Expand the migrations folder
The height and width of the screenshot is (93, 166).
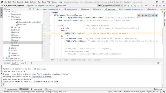click(9, 14)
